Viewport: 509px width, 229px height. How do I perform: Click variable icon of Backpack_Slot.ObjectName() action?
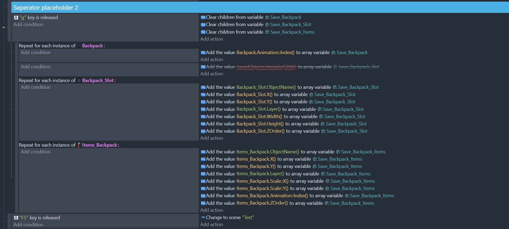click(203, 87)
